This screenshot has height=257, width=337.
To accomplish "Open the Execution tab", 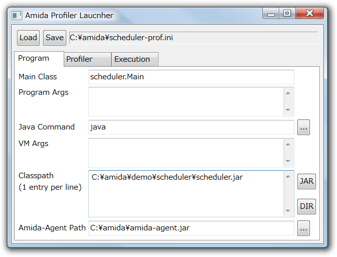I will [x=134, y=59].
